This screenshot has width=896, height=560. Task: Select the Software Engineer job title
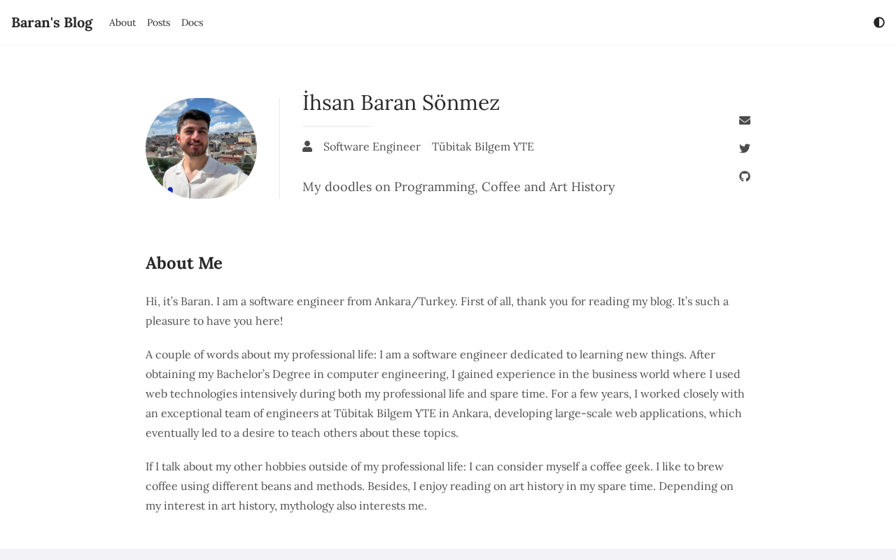[372, 146]
